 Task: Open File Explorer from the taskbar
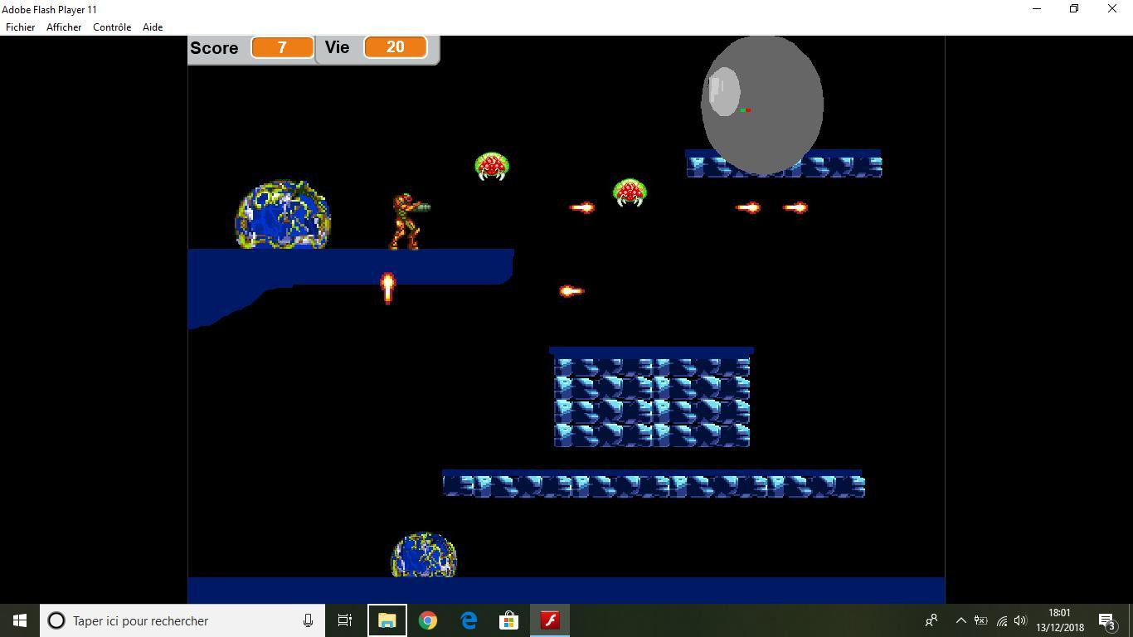click(x=387, y=620)
